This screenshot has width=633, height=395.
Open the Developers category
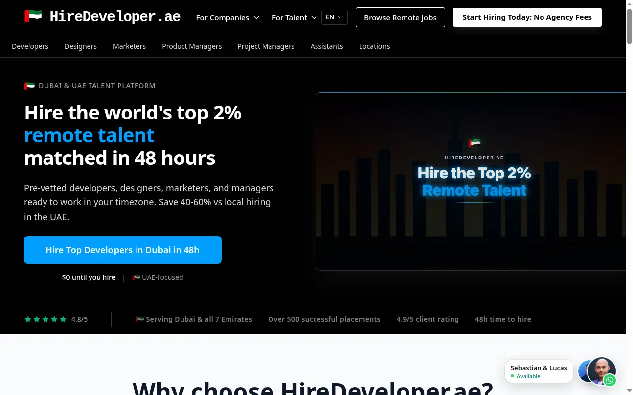coord(30,46)
